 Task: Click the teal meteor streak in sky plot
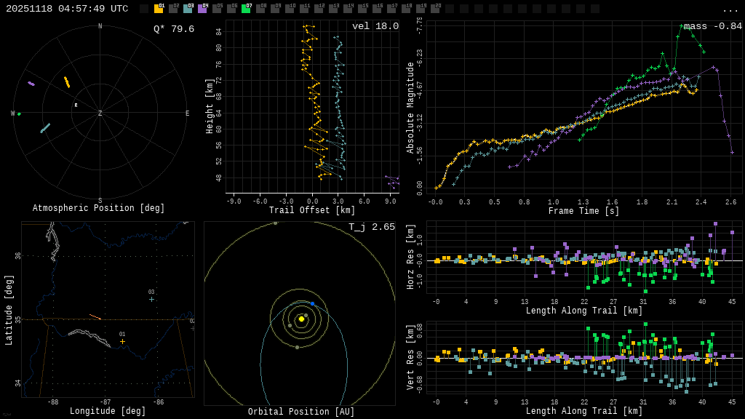coord(45,128)
